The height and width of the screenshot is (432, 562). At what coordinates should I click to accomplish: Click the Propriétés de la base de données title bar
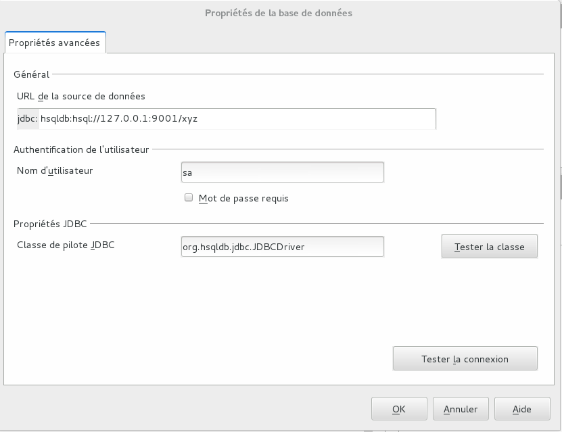(x=279, y=14)
